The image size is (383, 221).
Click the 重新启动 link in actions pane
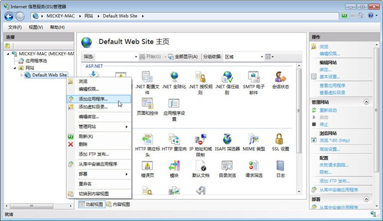[328, 110]
